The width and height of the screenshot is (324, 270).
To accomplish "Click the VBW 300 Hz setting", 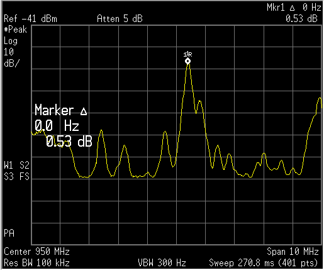I will pyautogui.click(x=162, y=262).
